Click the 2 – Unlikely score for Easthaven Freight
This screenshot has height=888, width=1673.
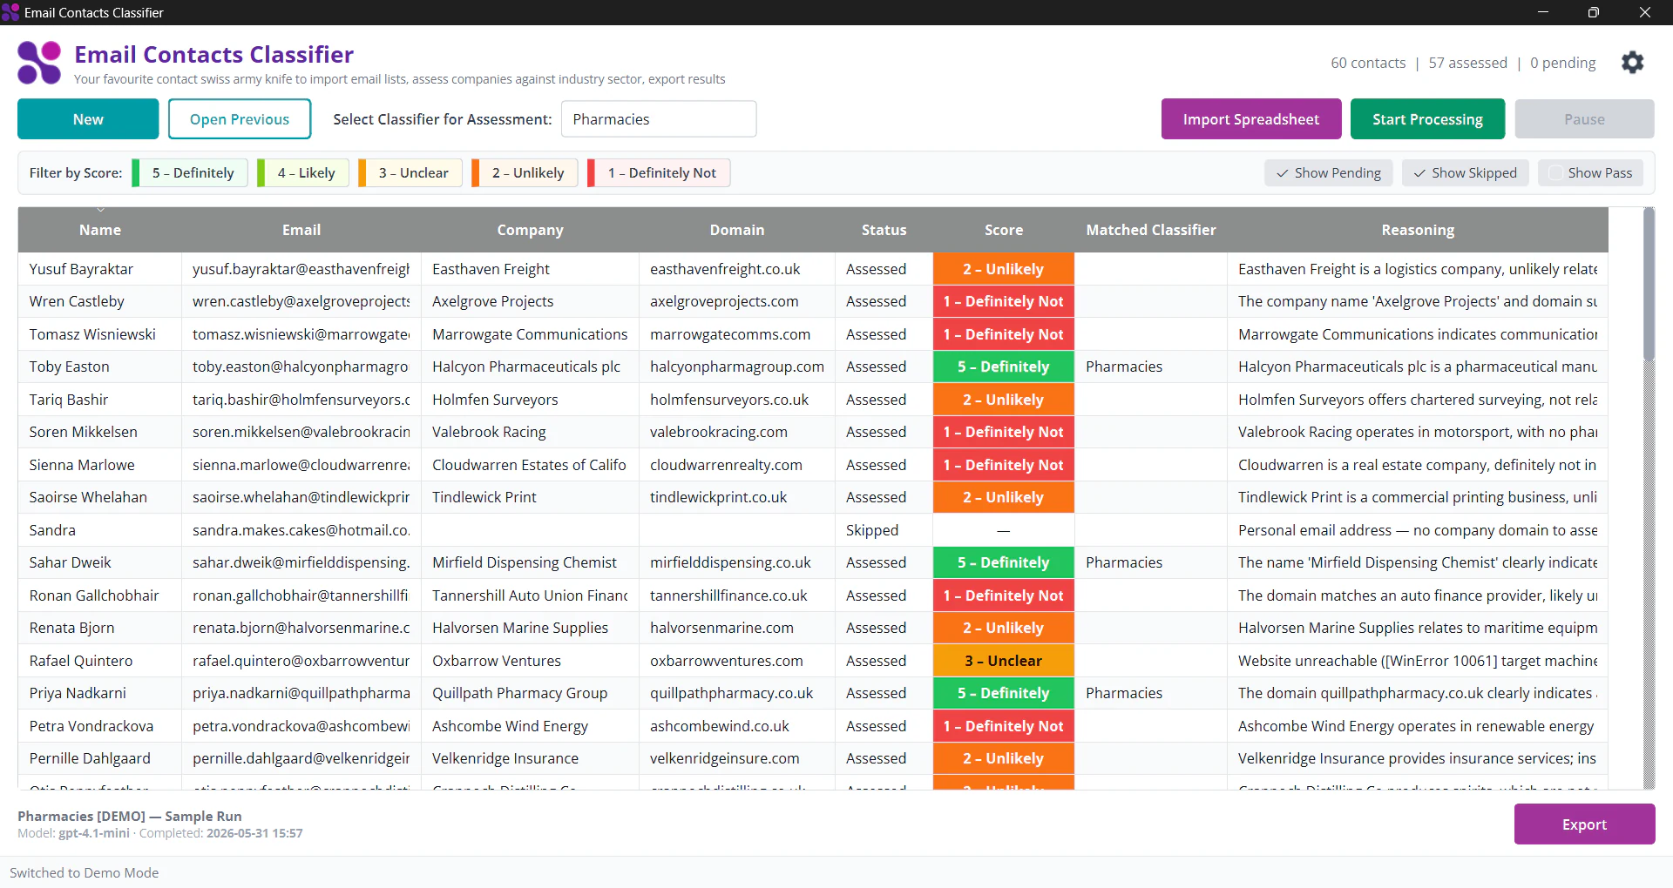(1004, 269)
